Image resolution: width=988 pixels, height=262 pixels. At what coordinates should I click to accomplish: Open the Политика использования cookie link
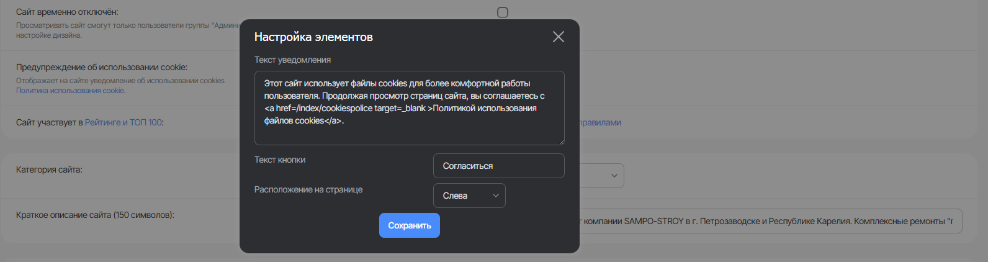(71, 91)
